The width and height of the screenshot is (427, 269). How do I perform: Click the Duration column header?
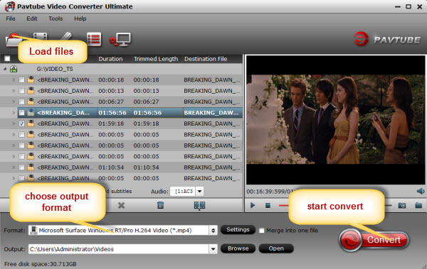click(110, 59)
